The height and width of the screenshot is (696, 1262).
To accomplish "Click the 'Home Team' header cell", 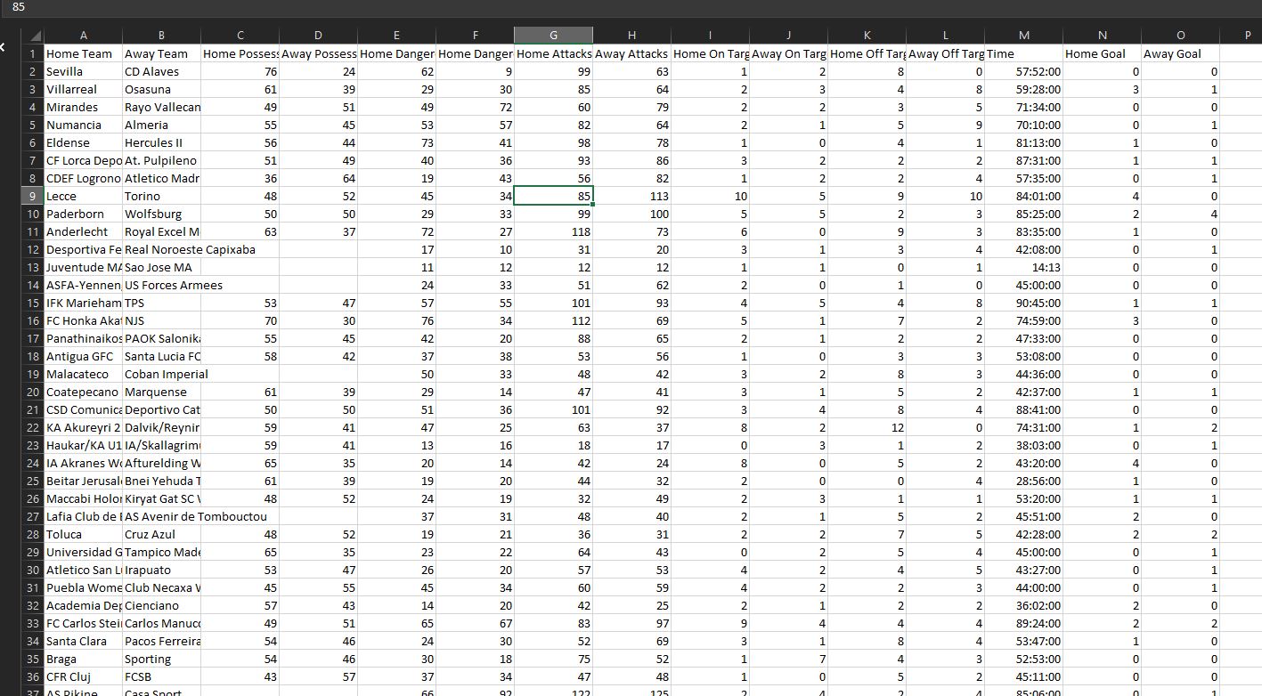I will click(x=83, y=53).
